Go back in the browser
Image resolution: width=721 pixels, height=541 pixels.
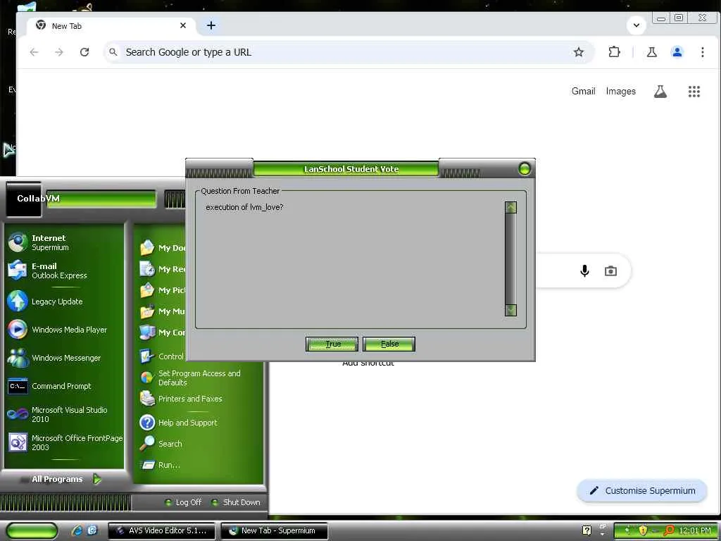pyautogui.click(x=34, y=52)
